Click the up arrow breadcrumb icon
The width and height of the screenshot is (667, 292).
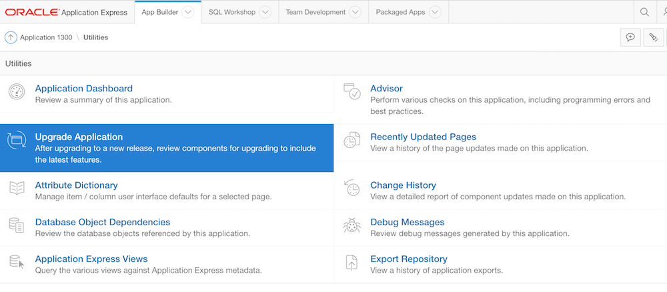(11, 37)
